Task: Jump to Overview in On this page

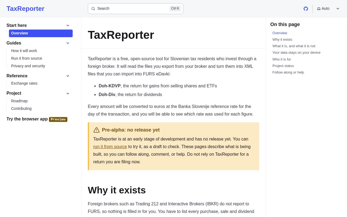Action: click(280, 33)
